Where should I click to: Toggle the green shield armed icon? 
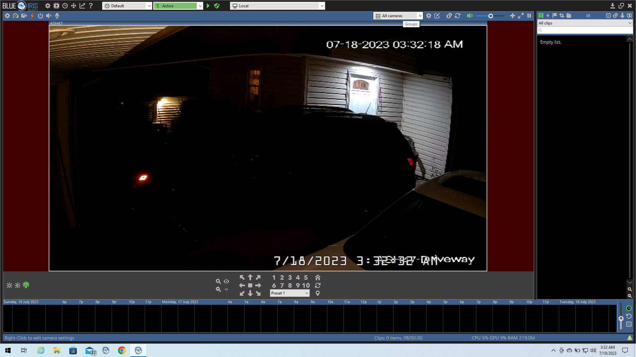(x=217, y=6)
